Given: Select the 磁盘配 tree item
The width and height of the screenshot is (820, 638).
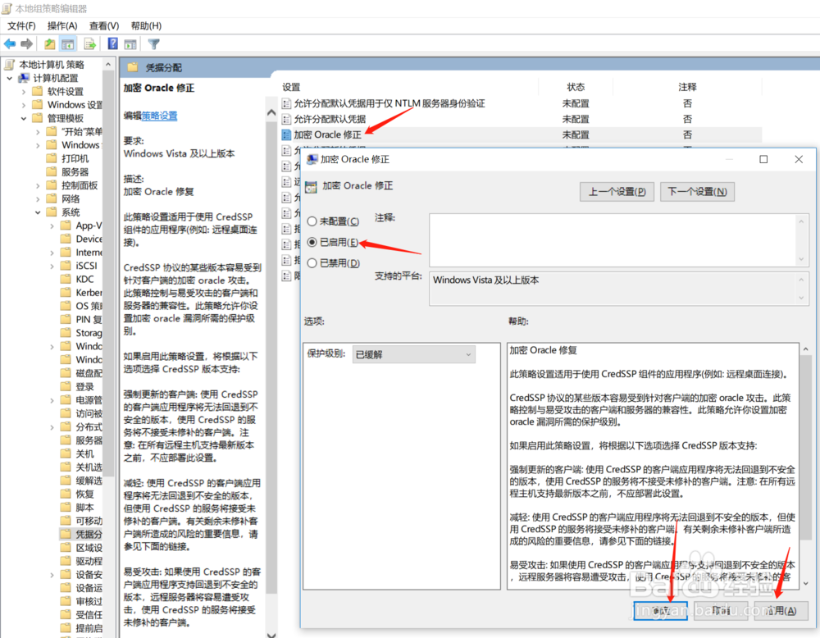Looking at the screenshot, I should (89, 373).
